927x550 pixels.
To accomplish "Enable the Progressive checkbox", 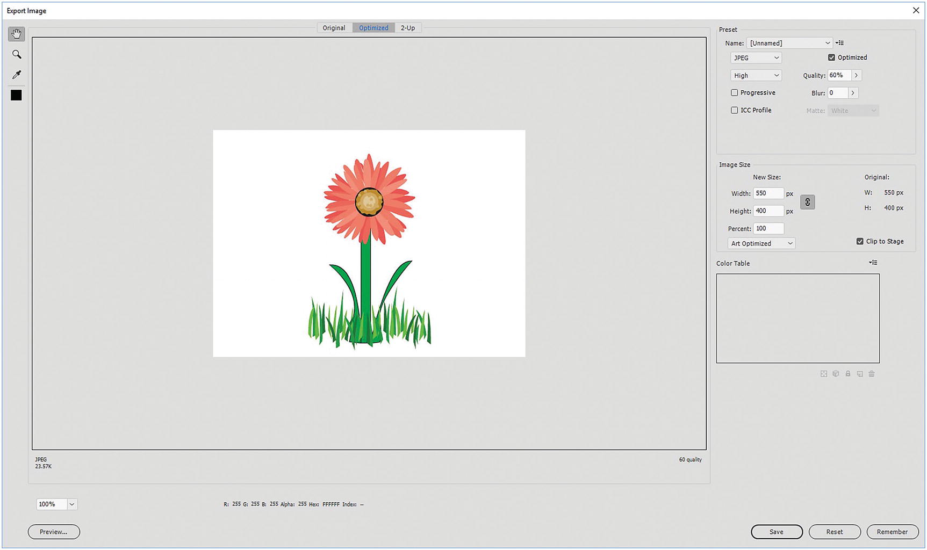I will 734,92.
